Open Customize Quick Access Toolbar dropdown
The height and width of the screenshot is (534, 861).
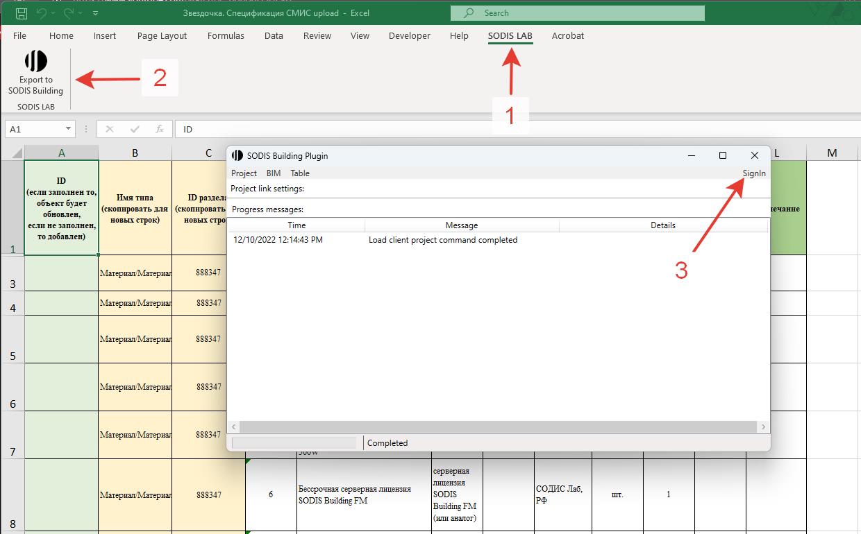click(x=95, y=13)
